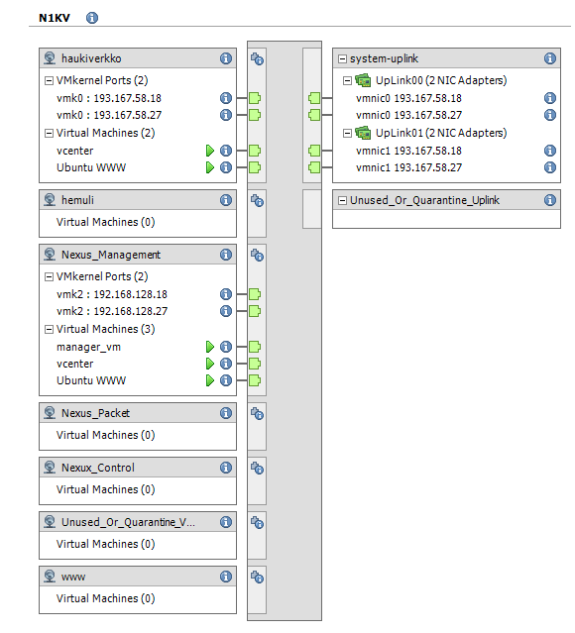This screenshot has width=575, height=633.
Task: Open the info icon for vmnic1 193.167.58.27
Action: [x=550, y=167]
